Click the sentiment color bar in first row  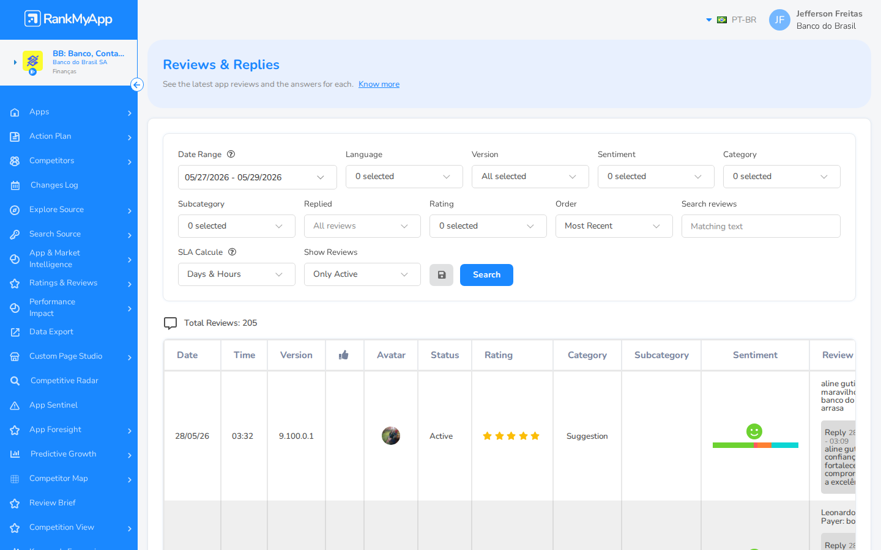click(x=756, y=446)
